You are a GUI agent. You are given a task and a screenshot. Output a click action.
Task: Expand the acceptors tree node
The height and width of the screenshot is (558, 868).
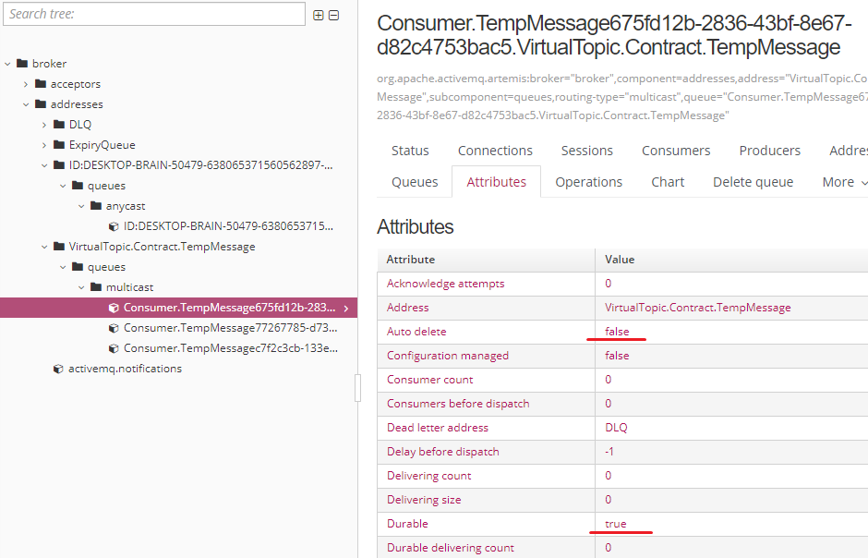click(x=25, y=83)
